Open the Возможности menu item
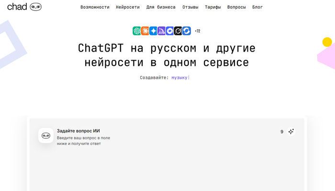The image size is (335, 191). click(x=95, y=7)
